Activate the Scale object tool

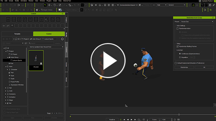[x=60, y=5]
